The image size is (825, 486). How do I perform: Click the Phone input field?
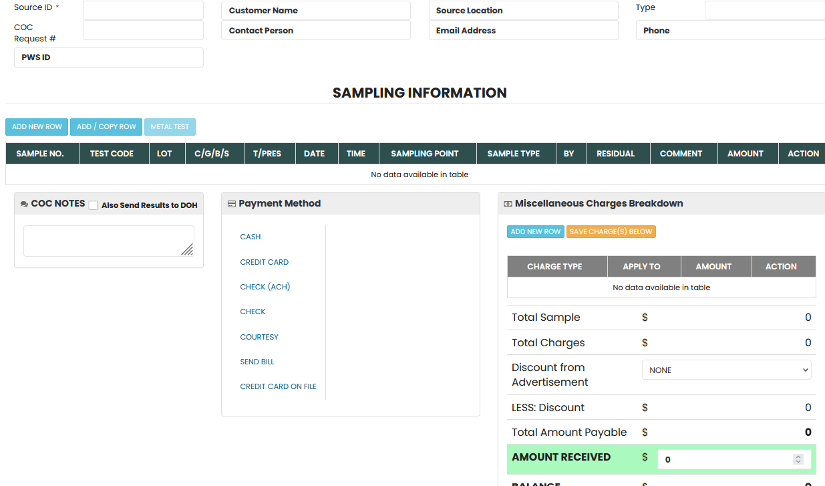point(731,30)
